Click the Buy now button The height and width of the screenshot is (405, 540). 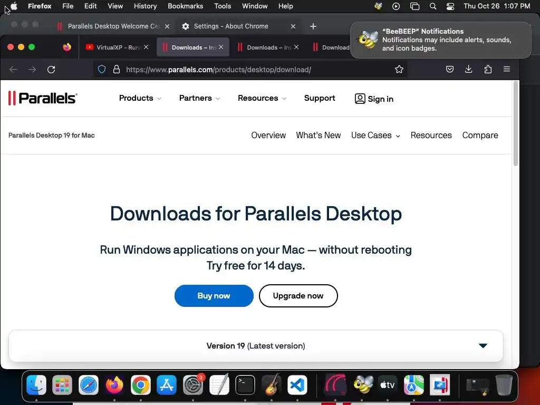pyautogui.click(x=214, y=296)
